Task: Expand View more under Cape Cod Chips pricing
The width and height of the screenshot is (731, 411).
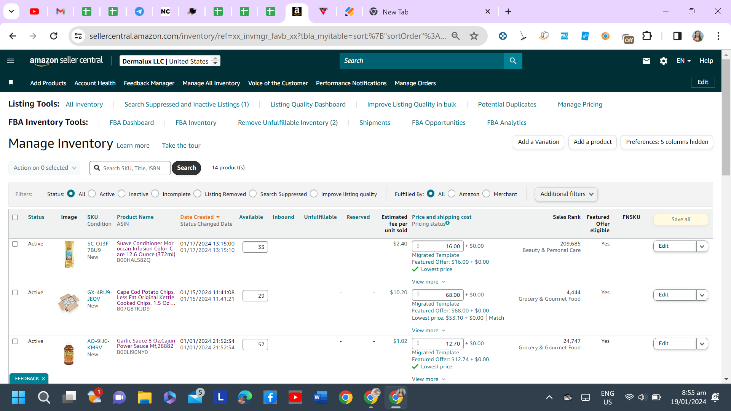Action: tap(428, 330)
